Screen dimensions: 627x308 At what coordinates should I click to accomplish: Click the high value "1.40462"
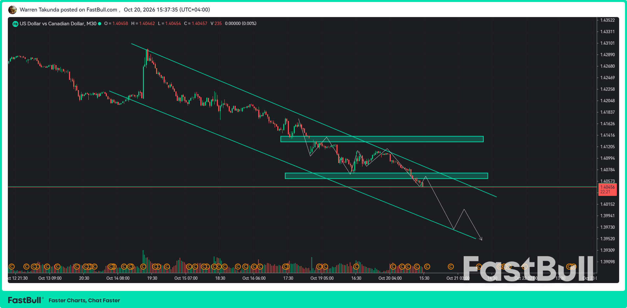click(147, 24)
